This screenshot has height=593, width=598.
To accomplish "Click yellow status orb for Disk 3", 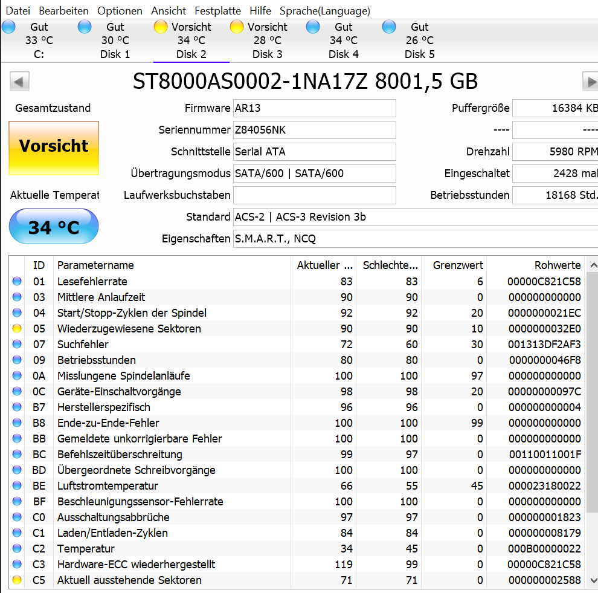I will 237,27.
